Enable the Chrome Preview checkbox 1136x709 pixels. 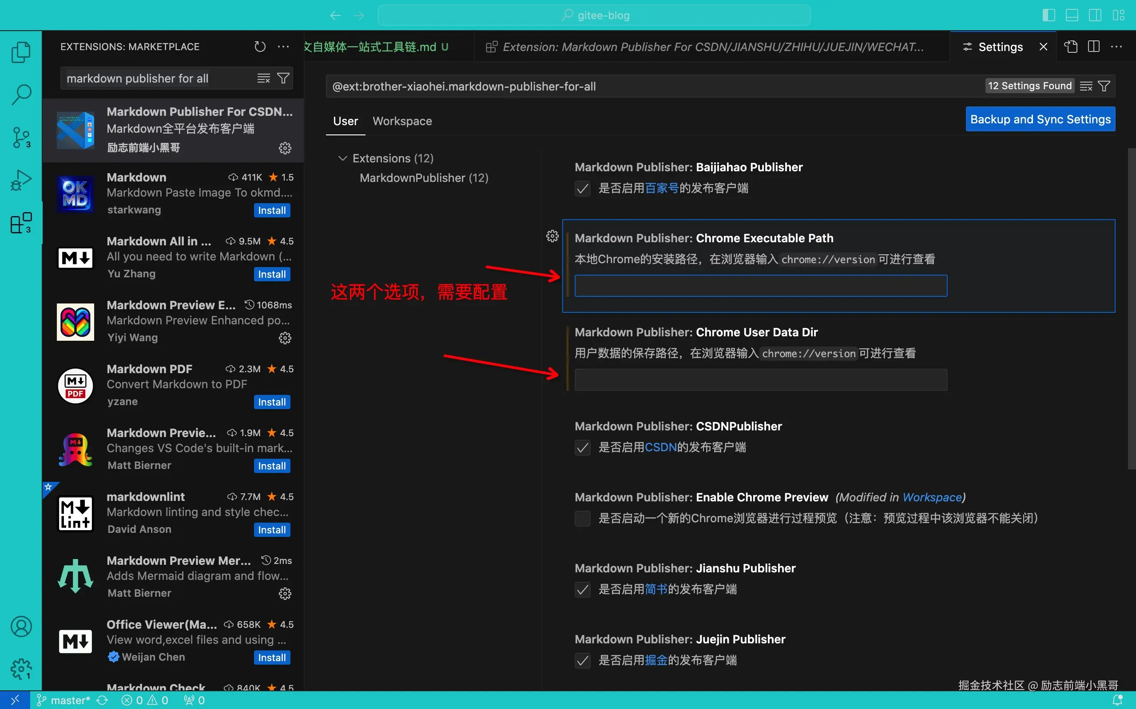[582, 519]
